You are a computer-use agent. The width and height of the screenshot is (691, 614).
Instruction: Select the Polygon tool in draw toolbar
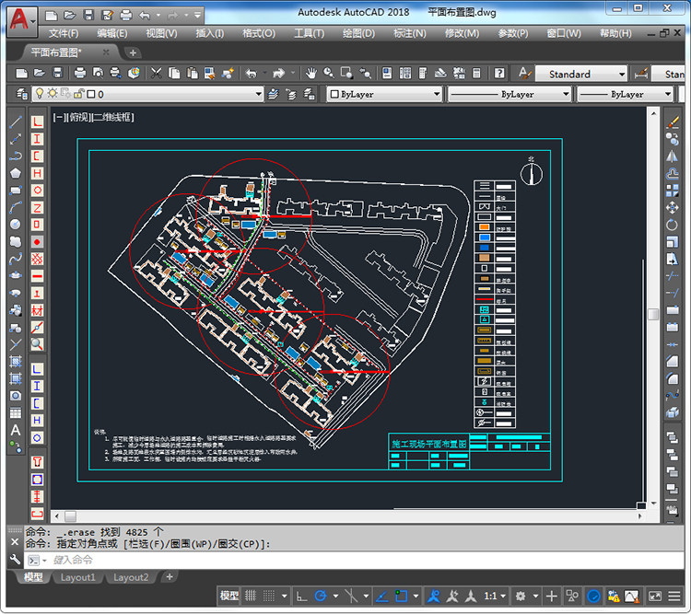16,173
